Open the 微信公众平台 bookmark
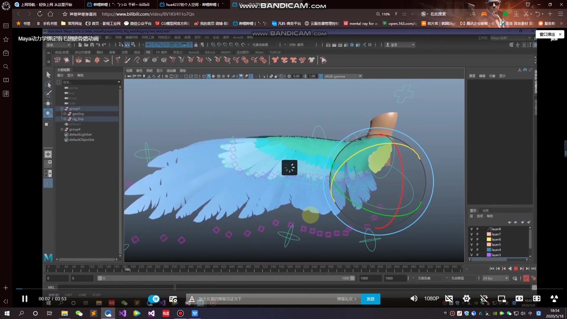This screenshot has width=567, height=319. point(138,23)
